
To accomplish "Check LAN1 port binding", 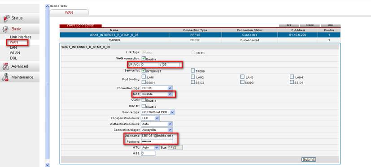I will 144,77.
